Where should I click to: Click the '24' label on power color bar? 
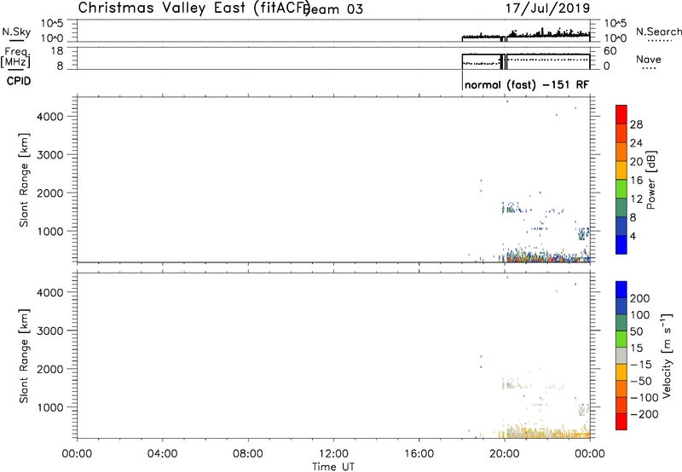pyautogui.click(x=636, y=143)
